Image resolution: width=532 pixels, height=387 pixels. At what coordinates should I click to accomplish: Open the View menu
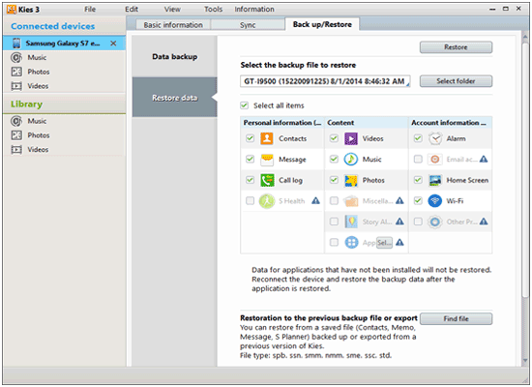click(x=172, y=9)
